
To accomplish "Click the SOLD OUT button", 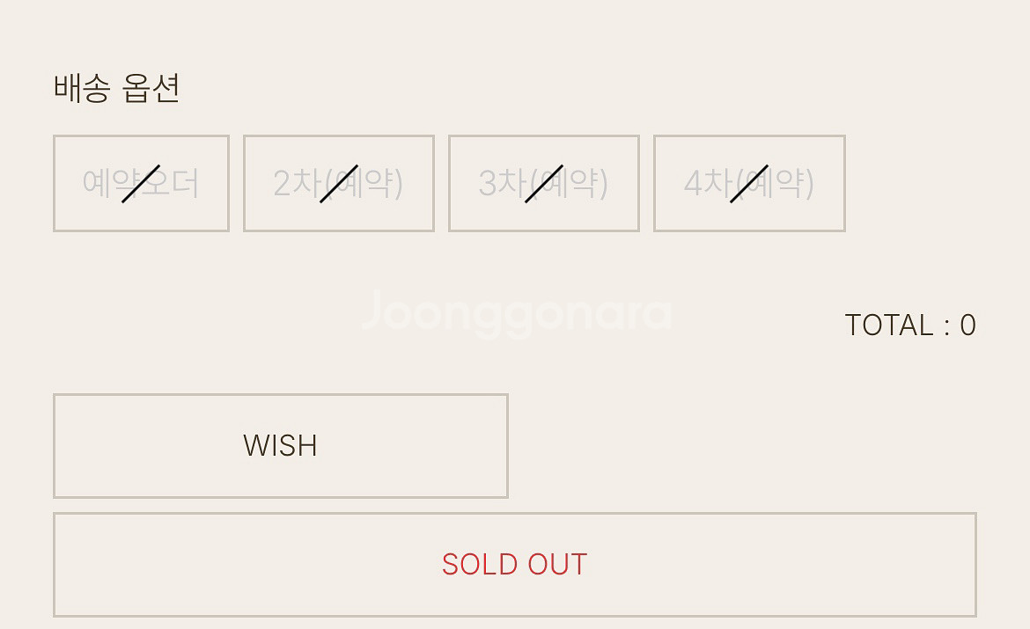I will tap(515, 564).
